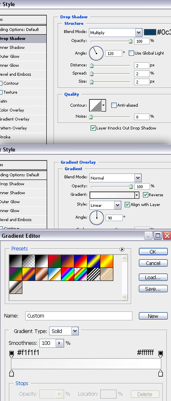
Task: Click the gradient Name text field
Action: tap(79, 316)
